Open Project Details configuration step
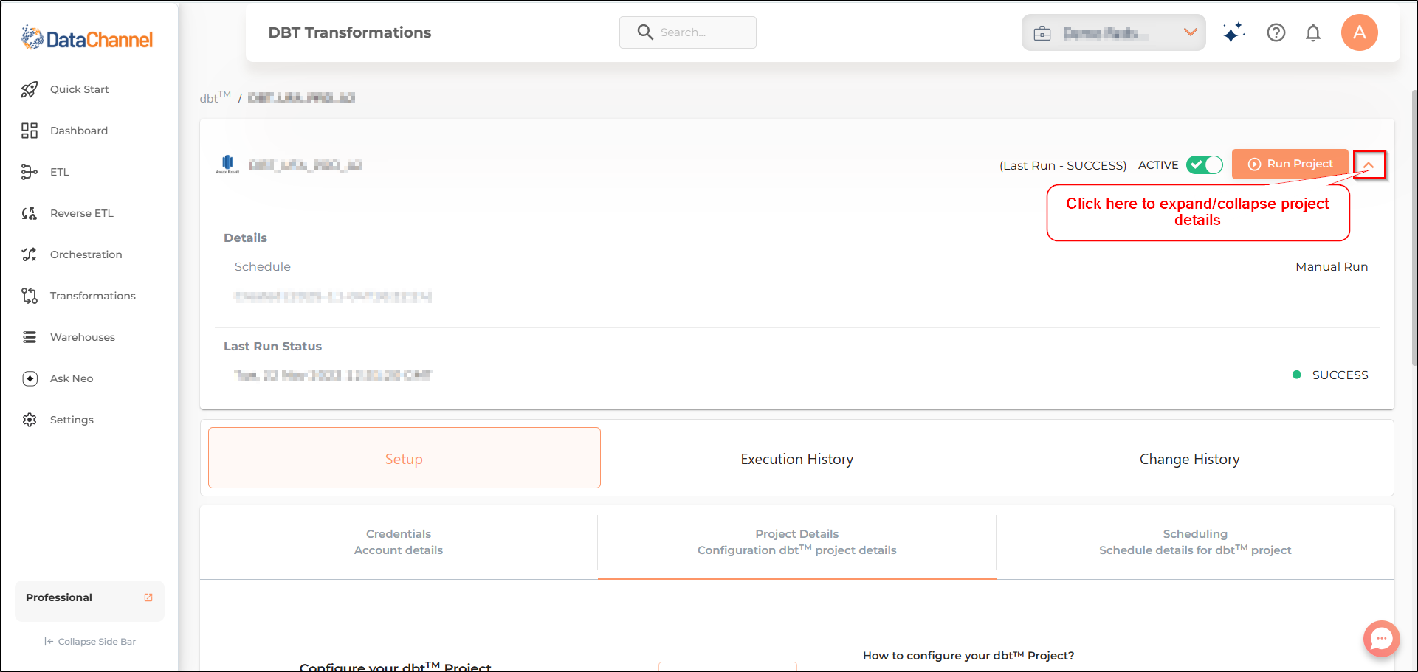The image size is (1418, 672). 797,542
